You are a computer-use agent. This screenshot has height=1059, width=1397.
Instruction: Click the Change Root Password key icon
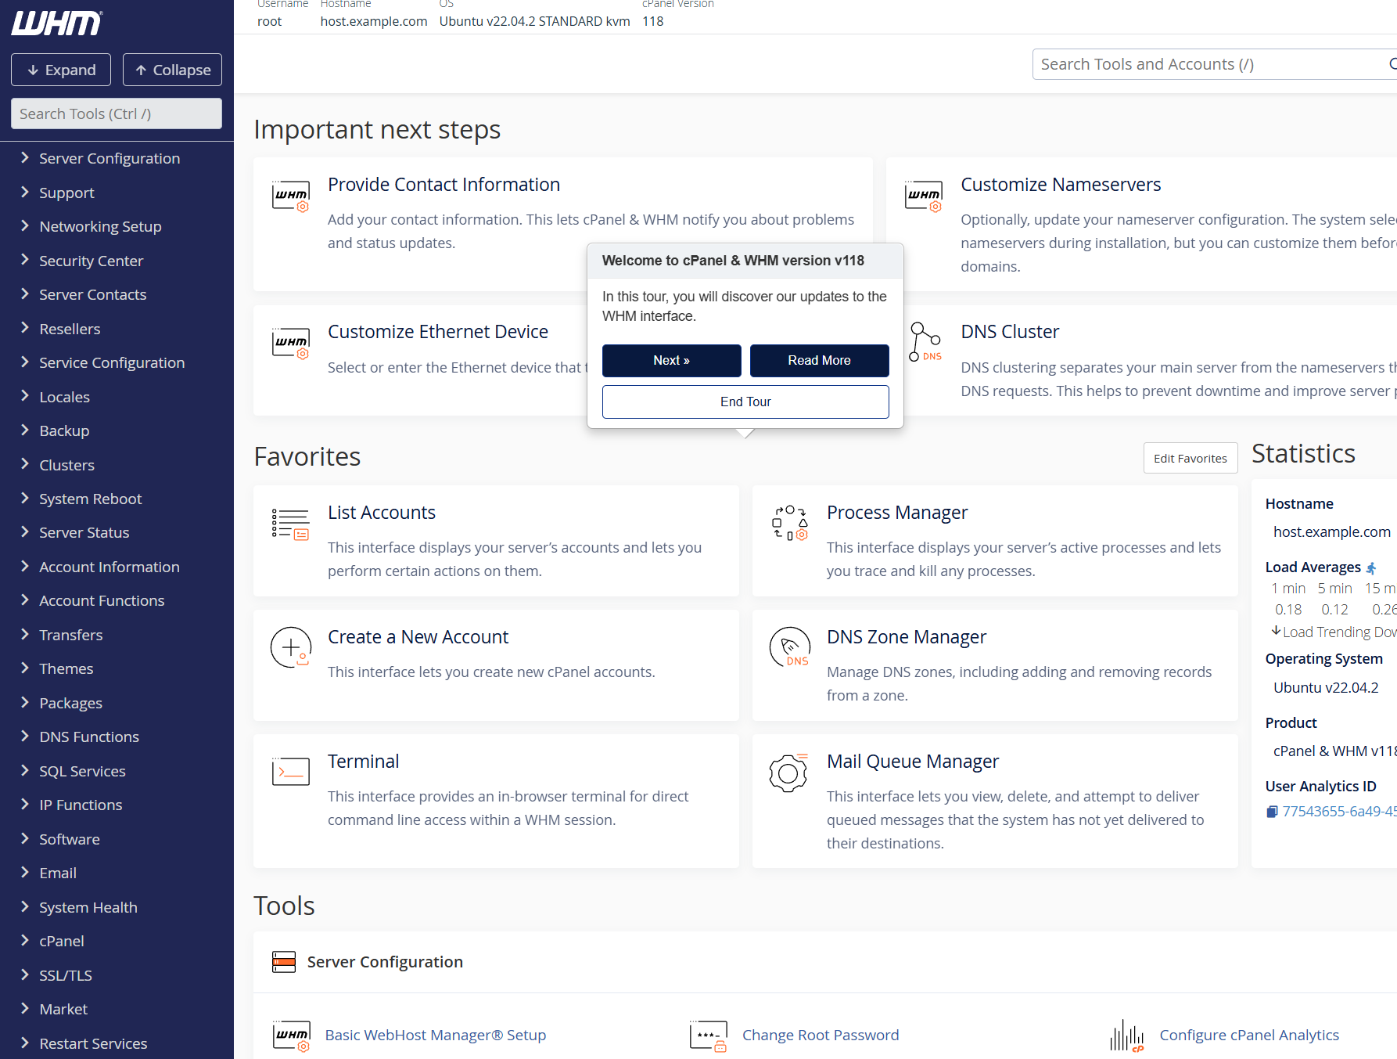708,1035
